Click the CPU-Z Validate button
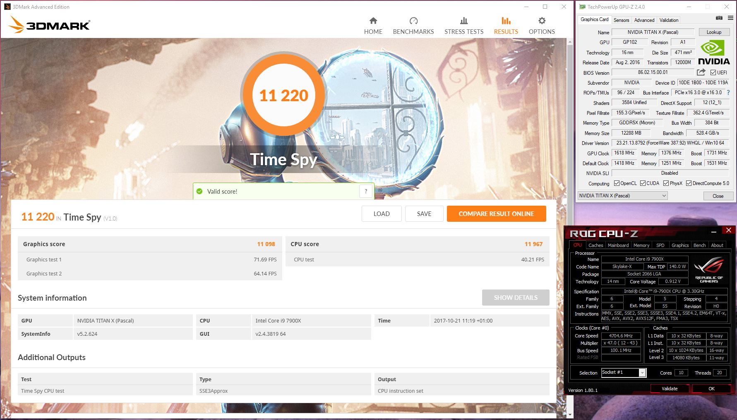737x420 pixels. click(x=670, y=389)
